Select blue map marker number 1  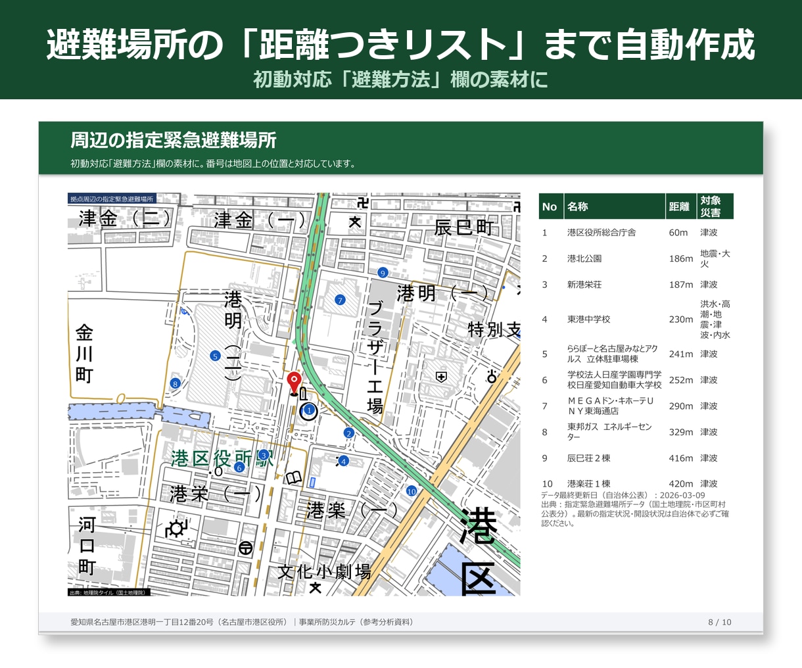pyautogui.click(x=308, y=410)
